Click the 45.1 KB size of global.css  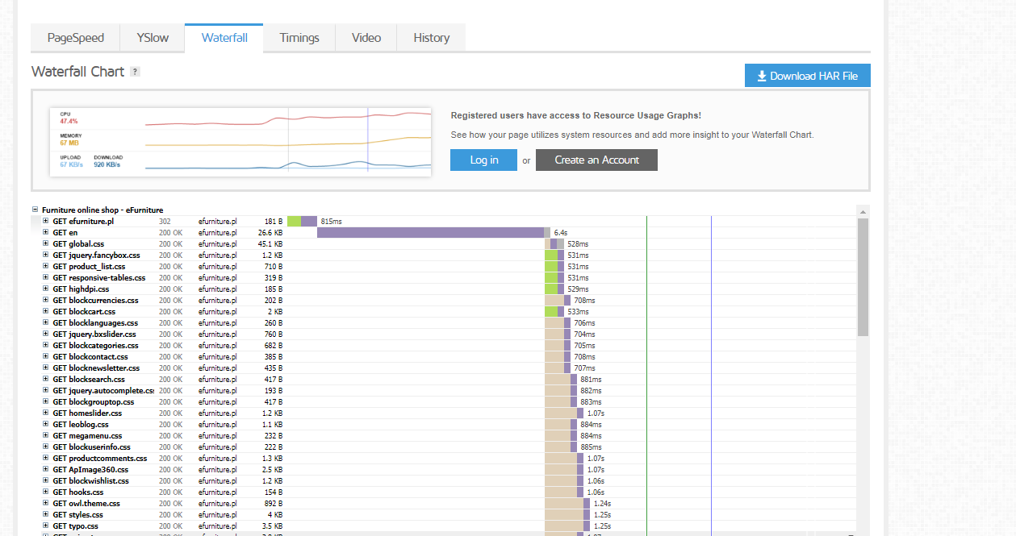(x=270, y=243)
